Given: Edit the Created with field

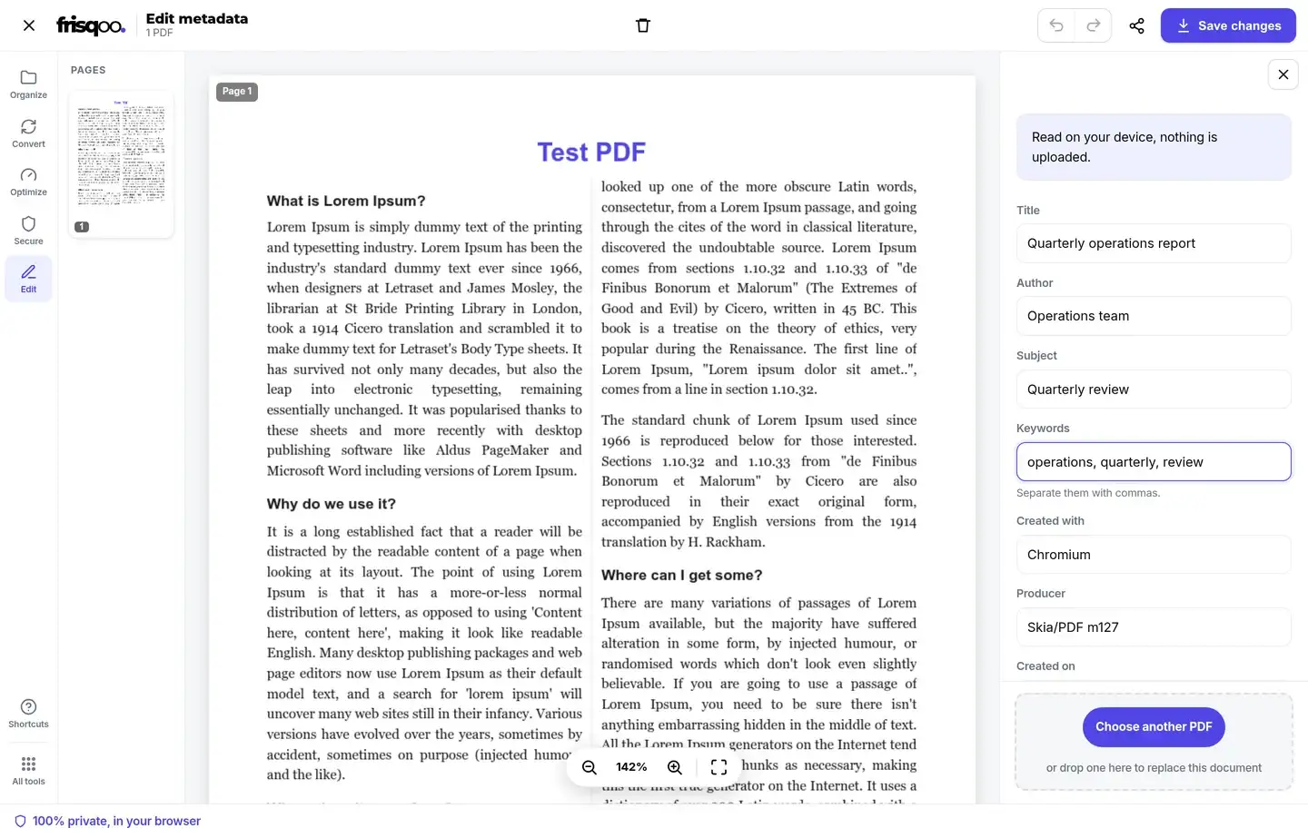Looking at the screenshot, I should [x=1154, y=555].
